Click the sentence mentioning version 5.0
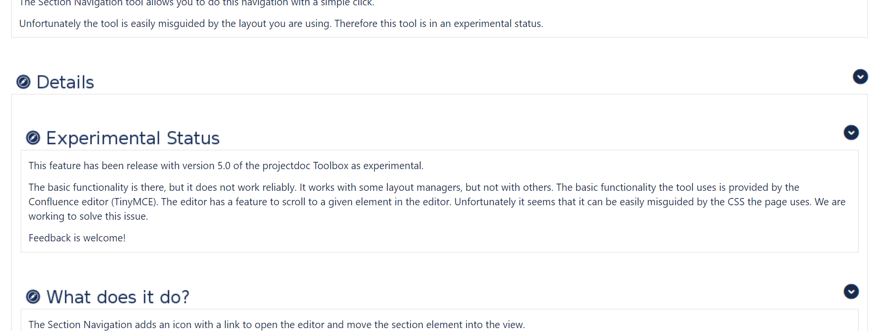 226,166
